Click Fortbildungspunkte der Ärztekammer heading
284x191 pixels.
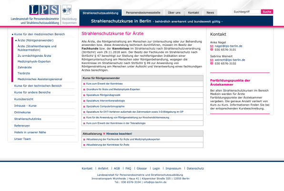pos(230,83)
